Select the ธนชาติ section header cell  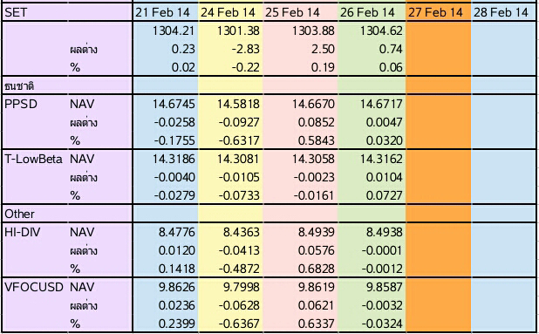point(67,85)
